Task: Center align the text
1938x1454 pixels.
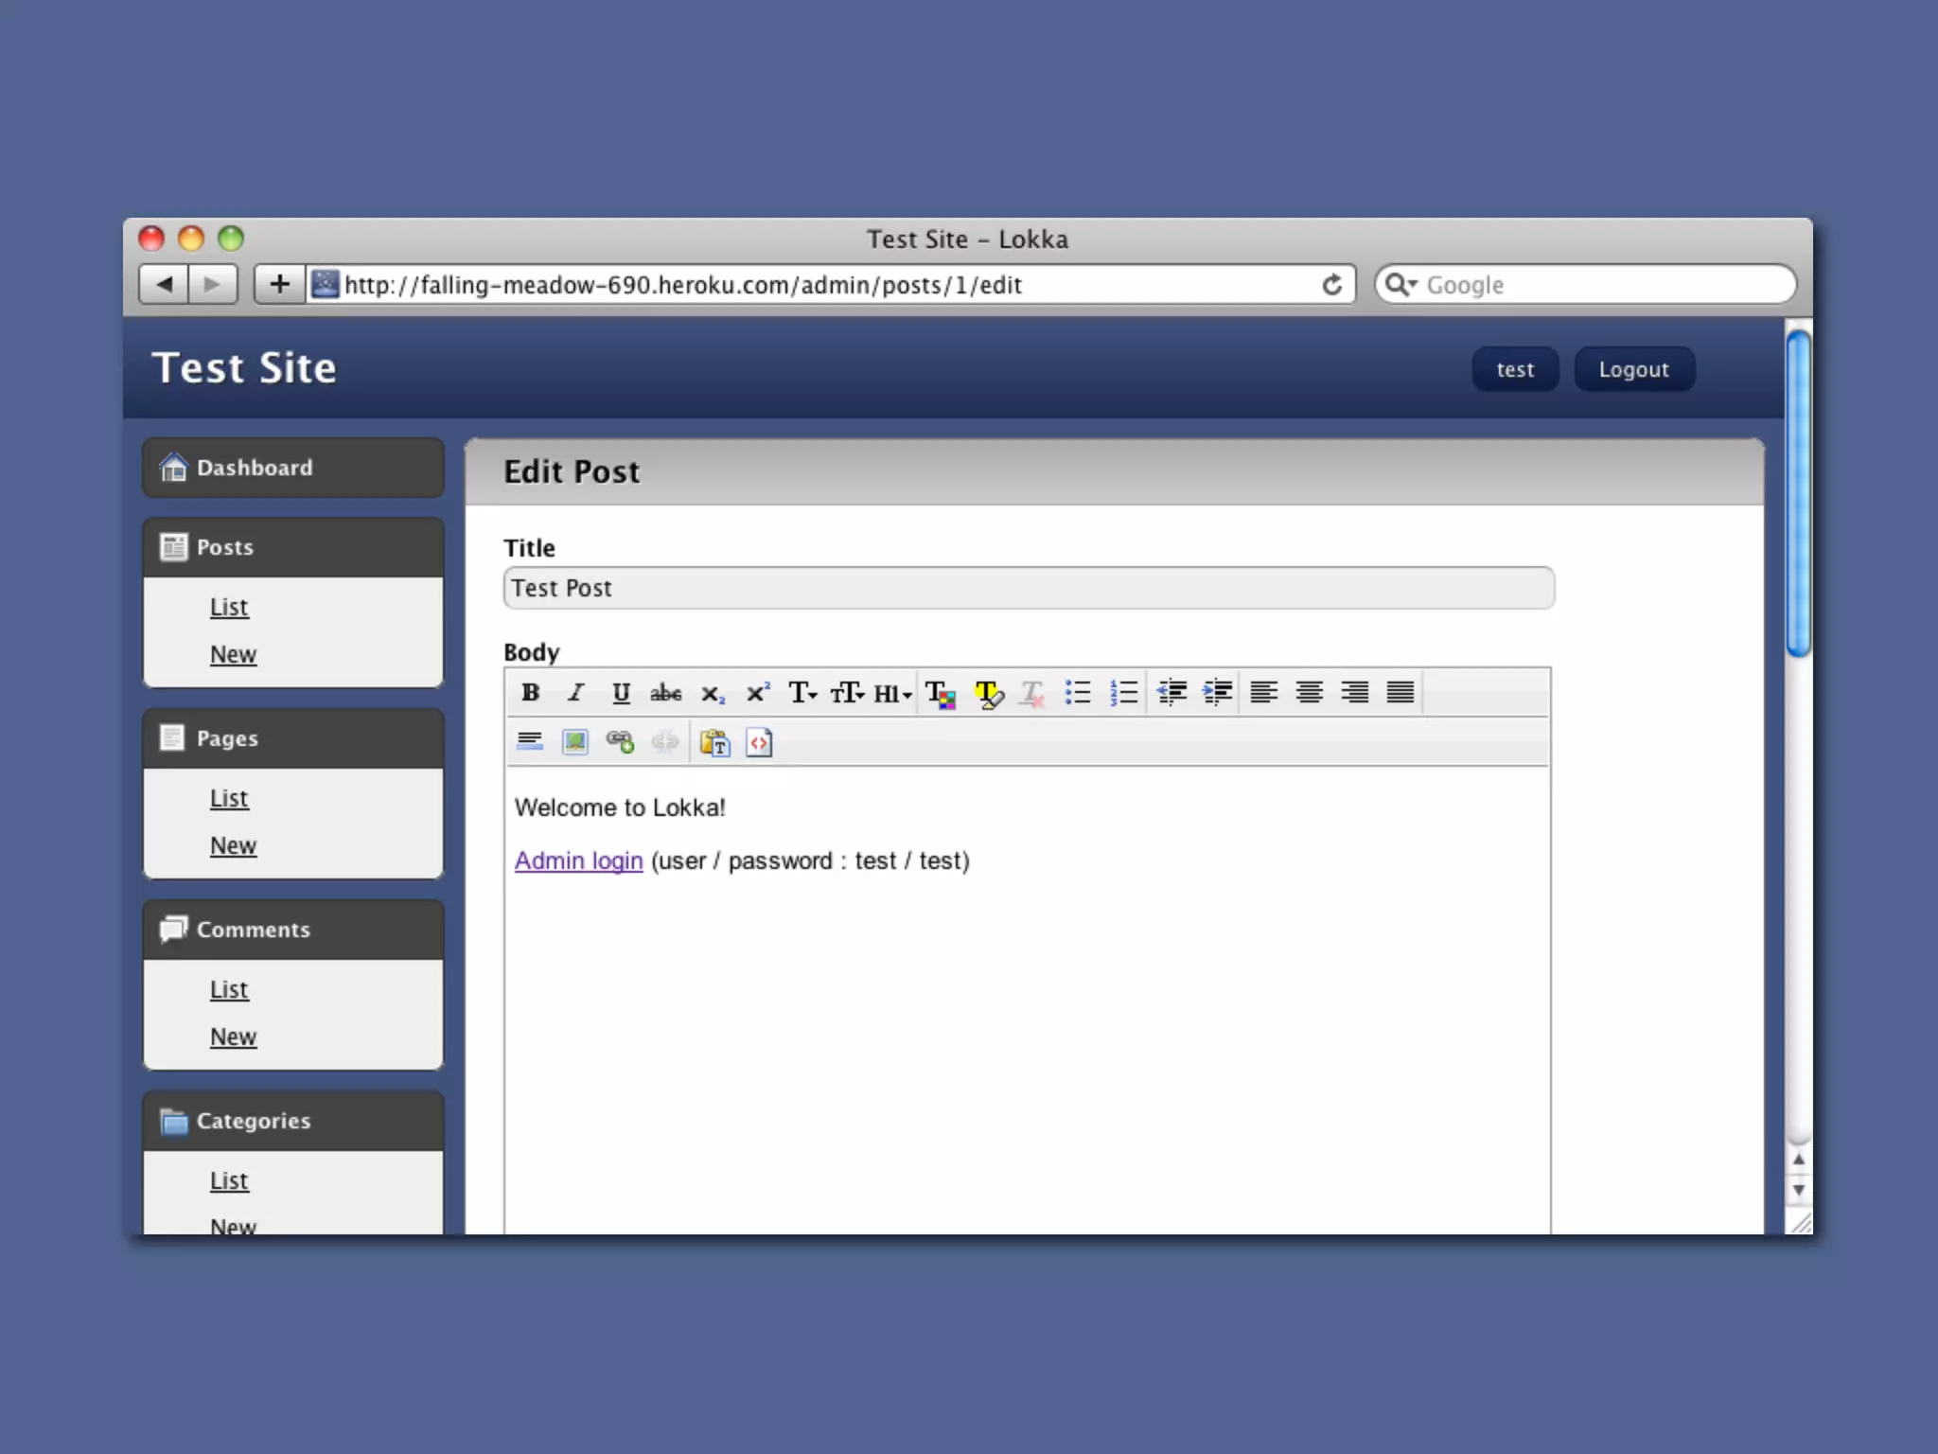Action: click(x=1309, y=693)
